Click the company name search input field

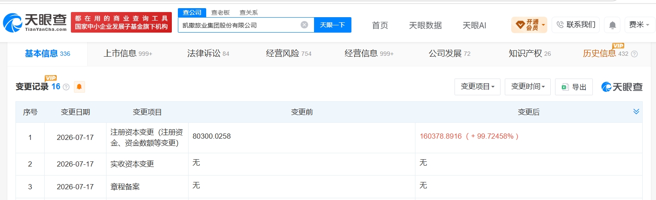tap(239, 25)
